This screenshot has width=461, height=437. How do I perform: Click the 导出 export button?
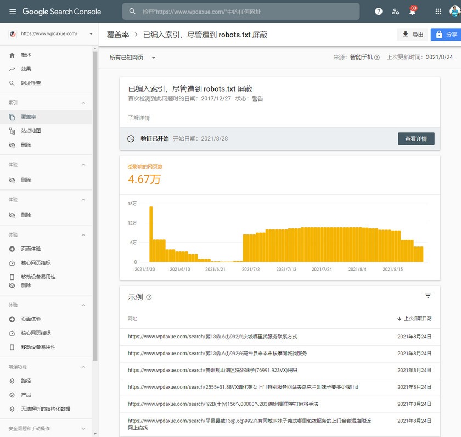[x=413, y=35]
